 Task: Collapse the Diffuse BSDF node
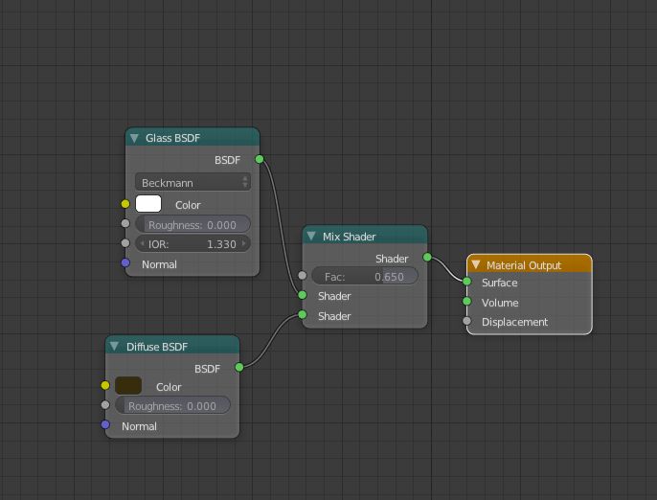114,346
